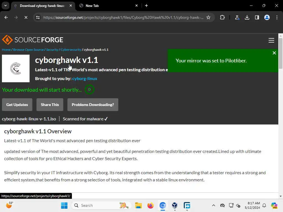Toggle the Chrome side panel
The image size is (283, 212).
click(x=257, y=17)
